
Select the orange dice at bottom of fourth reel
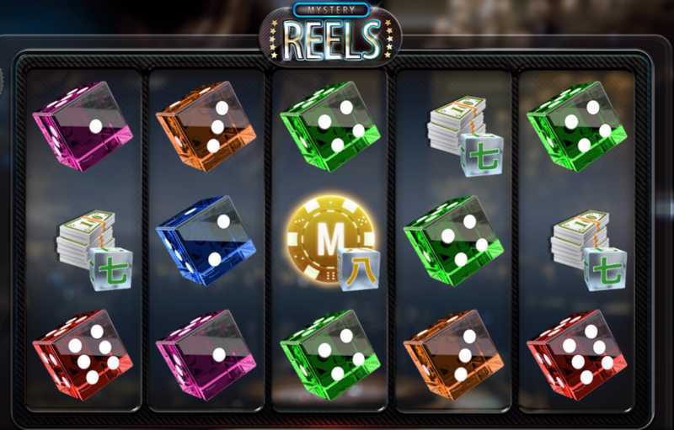(453, 355)
